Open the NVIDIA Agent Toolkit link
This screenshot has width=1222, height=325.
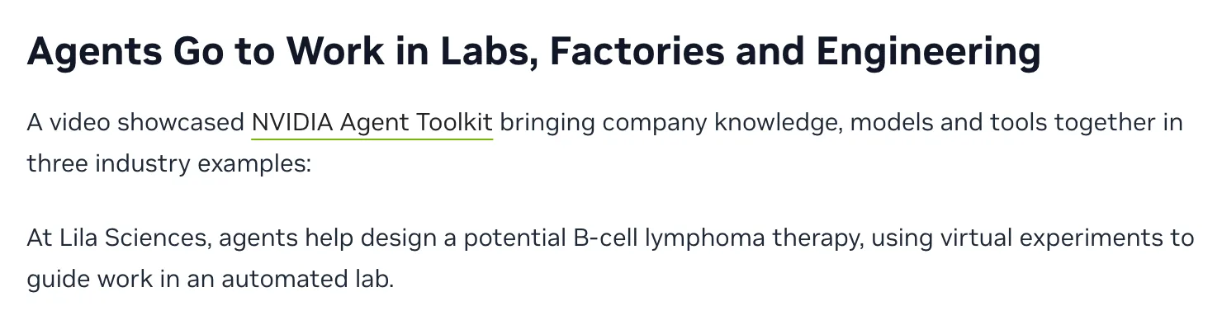click(x=372, y=123)
